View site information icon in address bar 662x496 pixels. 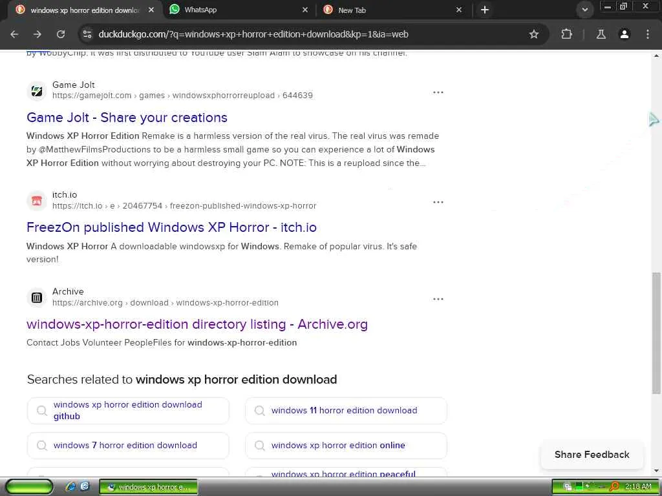[x=87, y=34]
